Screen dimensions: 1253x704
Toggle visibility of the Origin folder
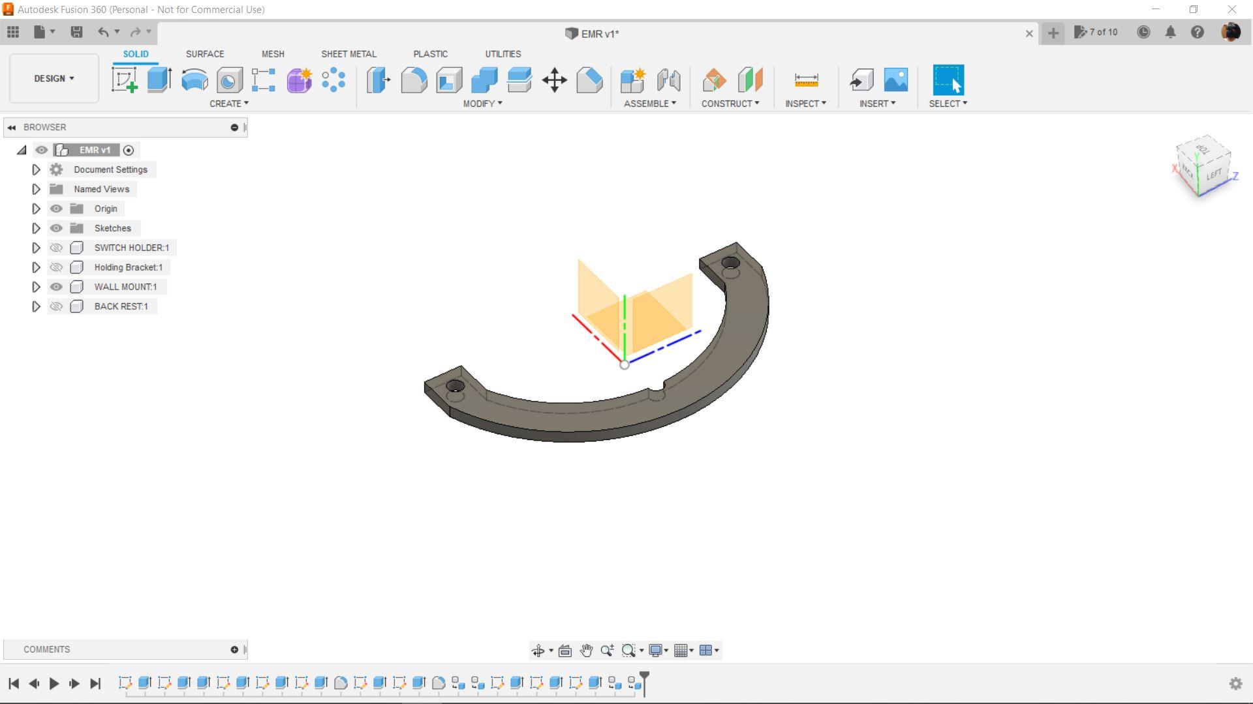[x=56, y=209]
